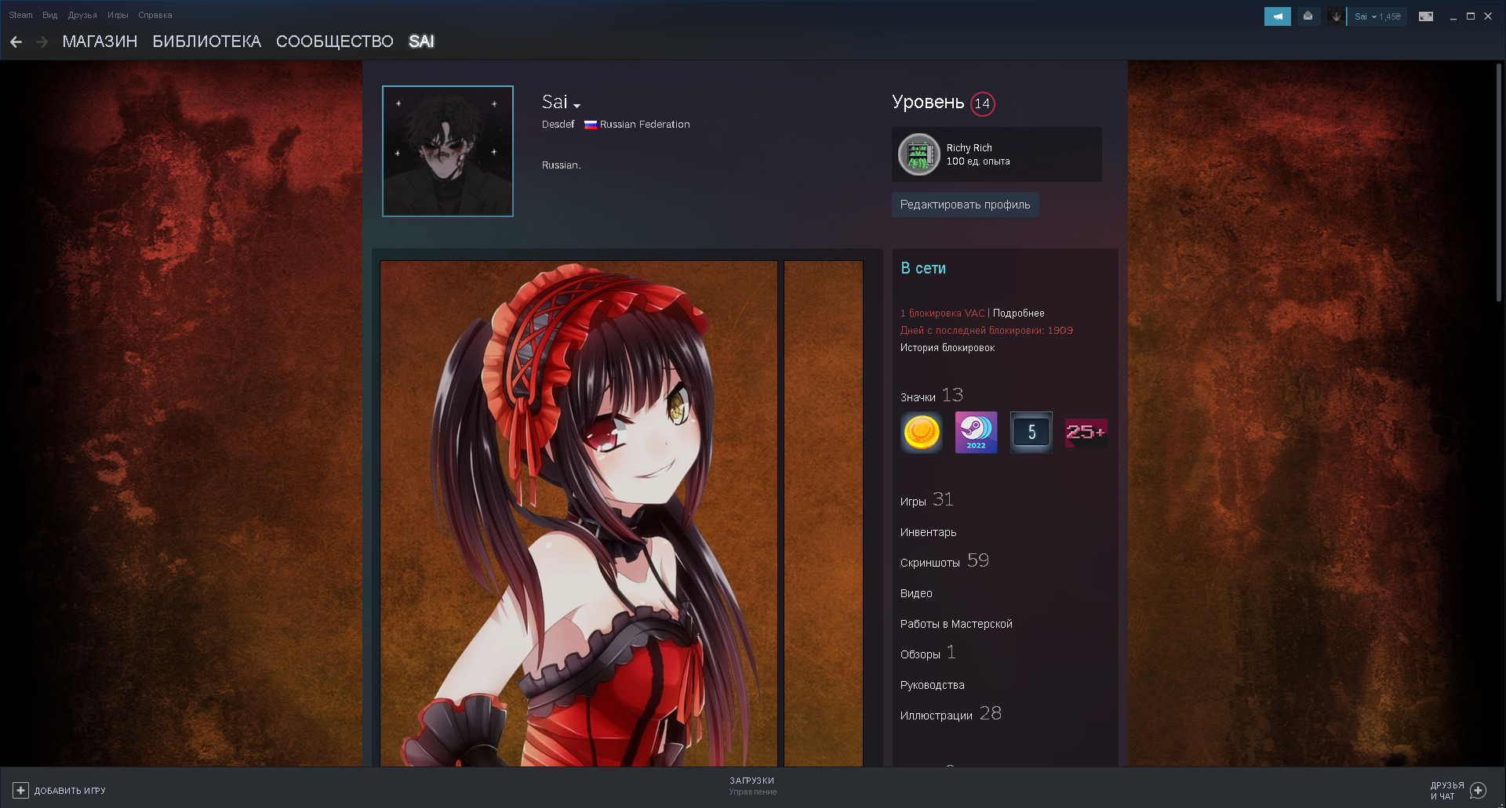Open the Игры 31 link
Image resolution: width=1506 pixels, height=808 pixels.
click(x=927, y=500)
